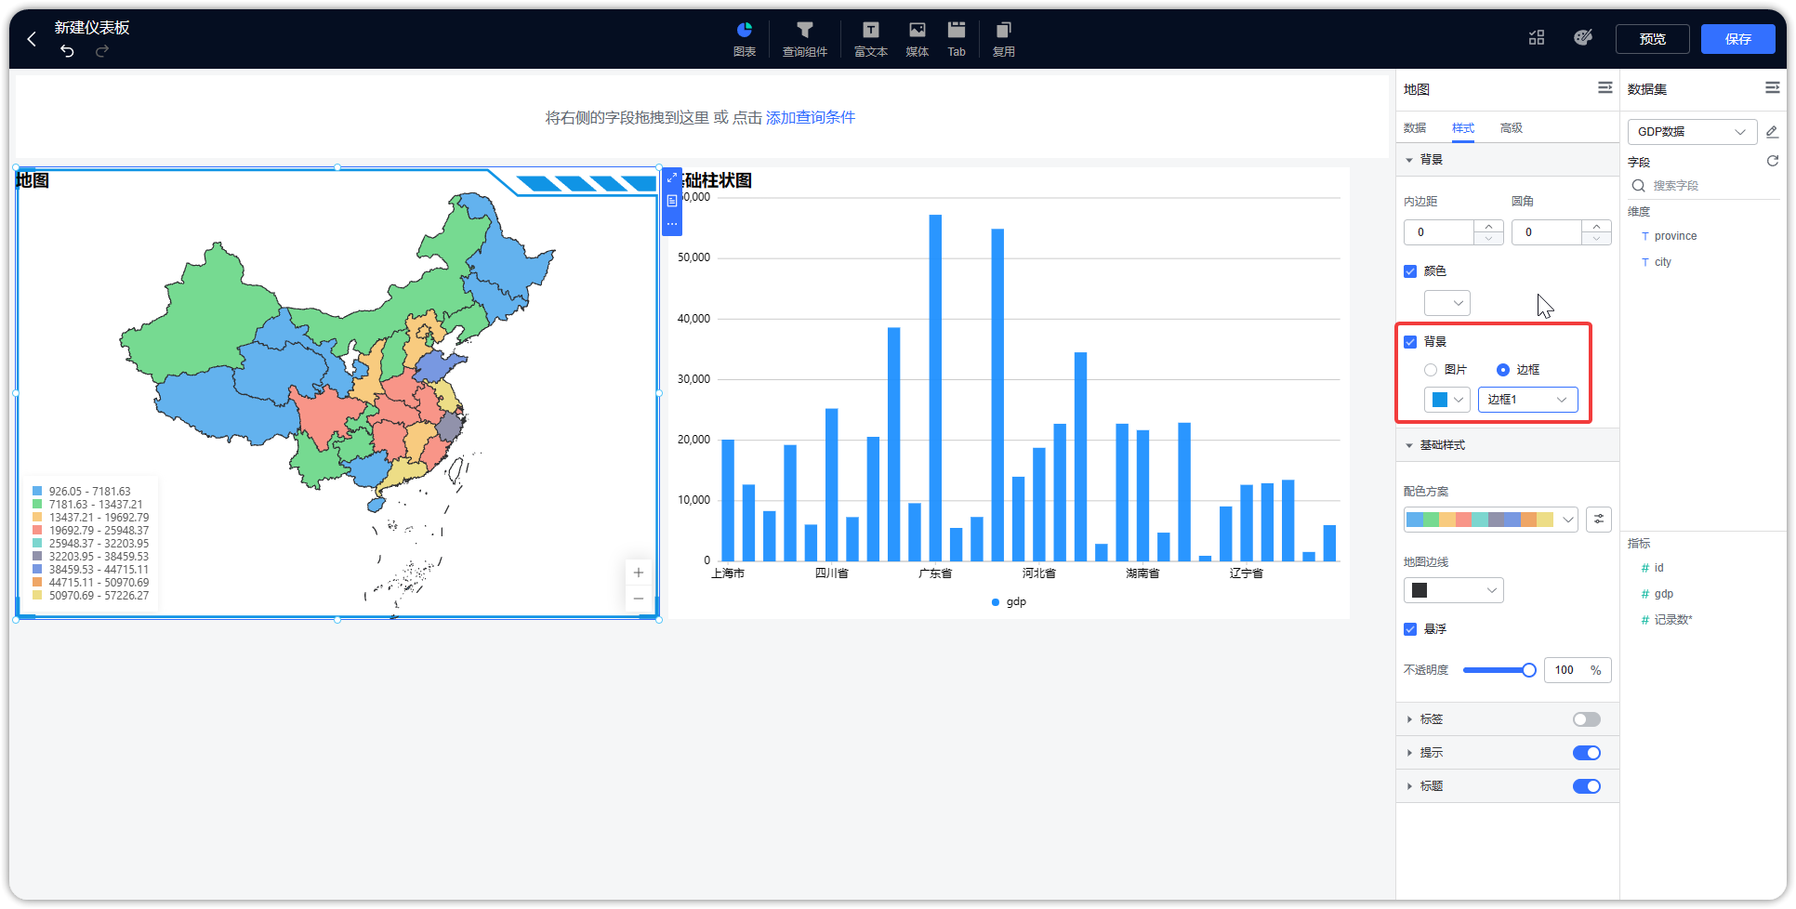Click the 圆角 corner radius input
1796x909 pixels.
(1547, 232)
